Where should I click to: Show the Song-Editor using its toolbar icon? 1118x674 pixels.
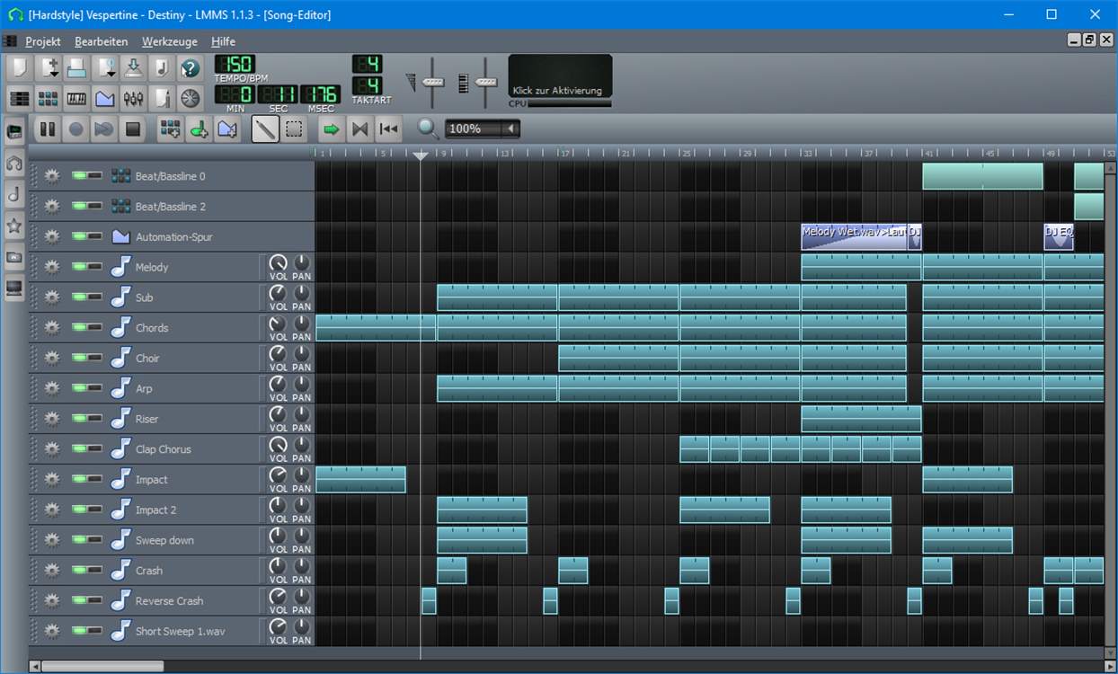(x=19, y=98)
